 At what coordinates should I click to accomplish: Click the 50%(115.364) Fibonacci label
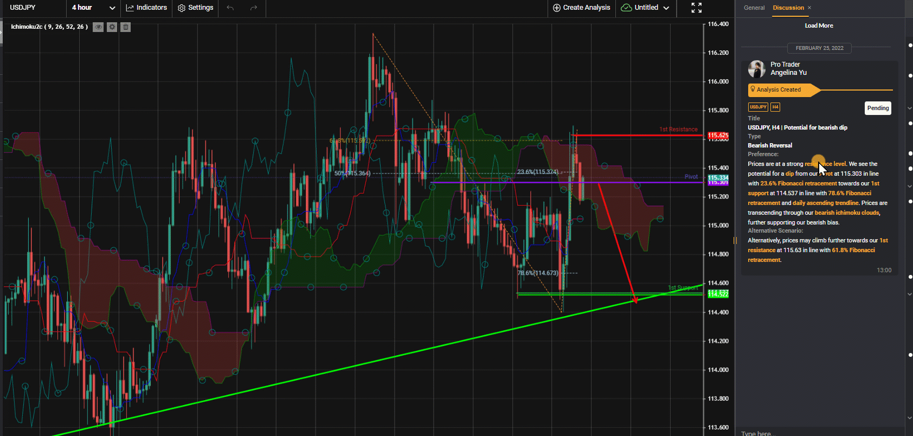[x=352, y=174]
